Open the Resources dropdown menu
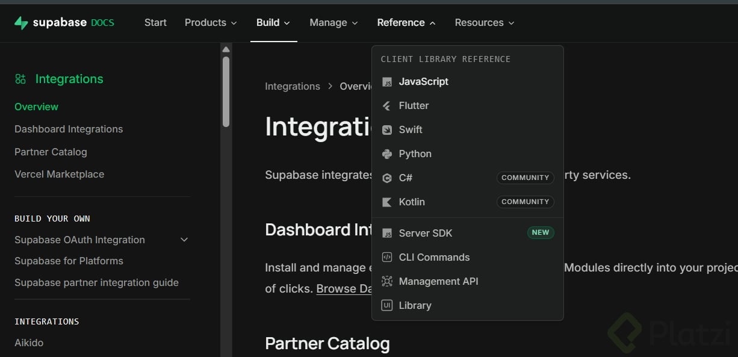The width and height of the screenshot is (738, 357). (x=485, y=22)
